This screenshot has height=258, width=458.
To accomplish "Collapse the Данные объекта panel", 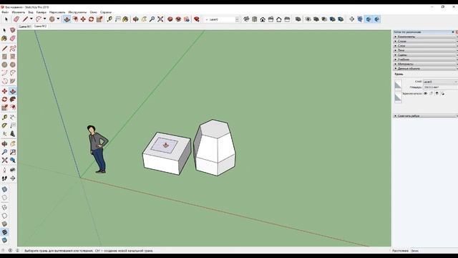I will (x=425, y=69).
